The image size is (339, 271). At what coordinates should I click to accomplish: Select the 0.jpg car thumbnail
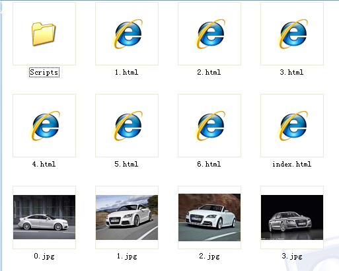(x=44, y=217)
